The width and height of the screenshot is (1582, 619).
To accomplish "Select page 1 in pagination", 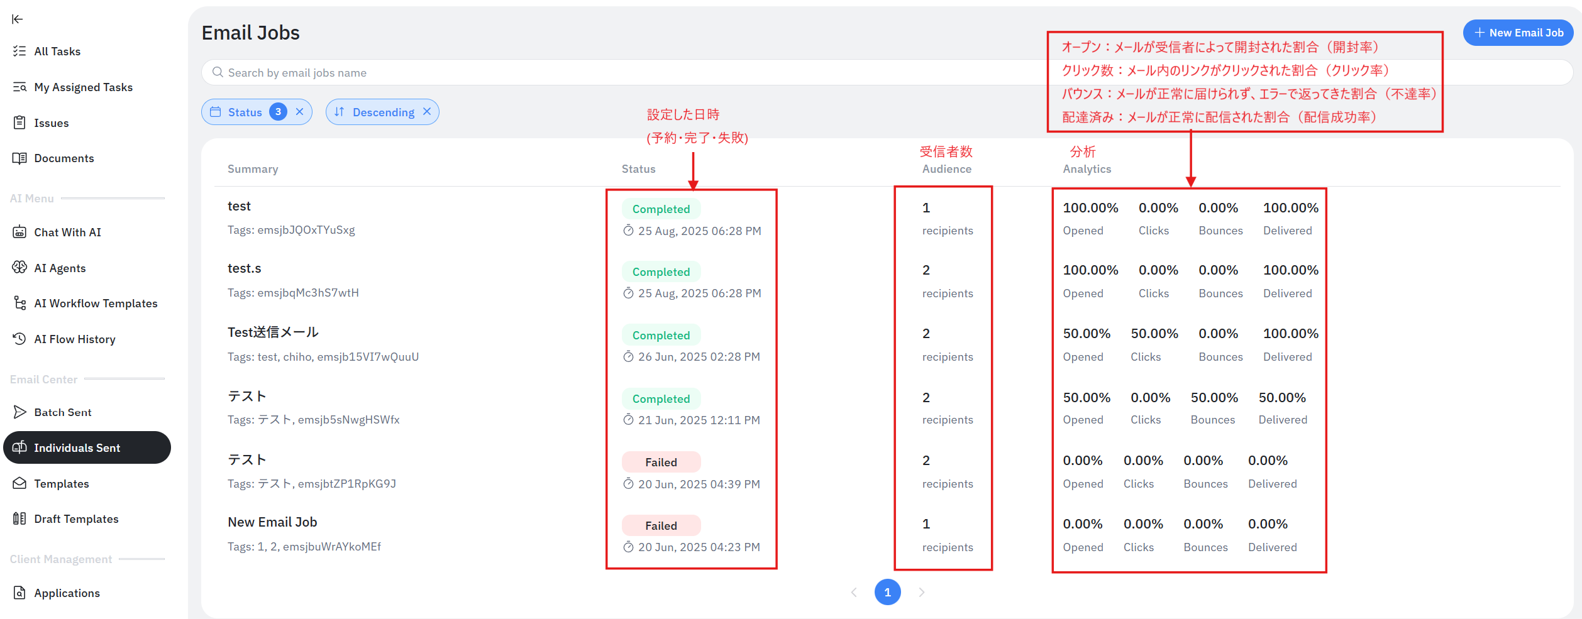I will pyautogui.click(x=887, y=592).
